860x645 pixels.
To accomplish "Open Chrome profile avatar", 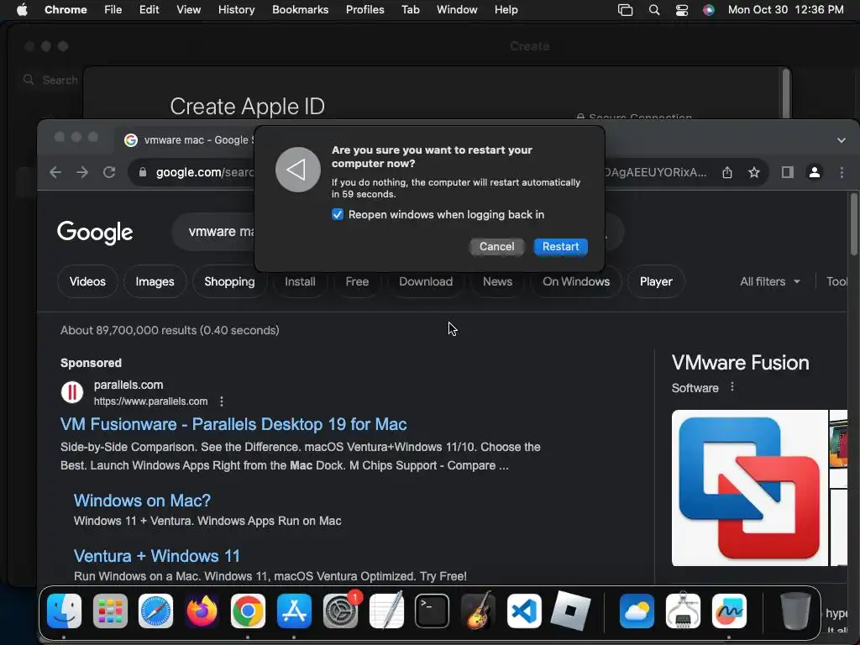I will pyautogui.click(x=815, y=172).
